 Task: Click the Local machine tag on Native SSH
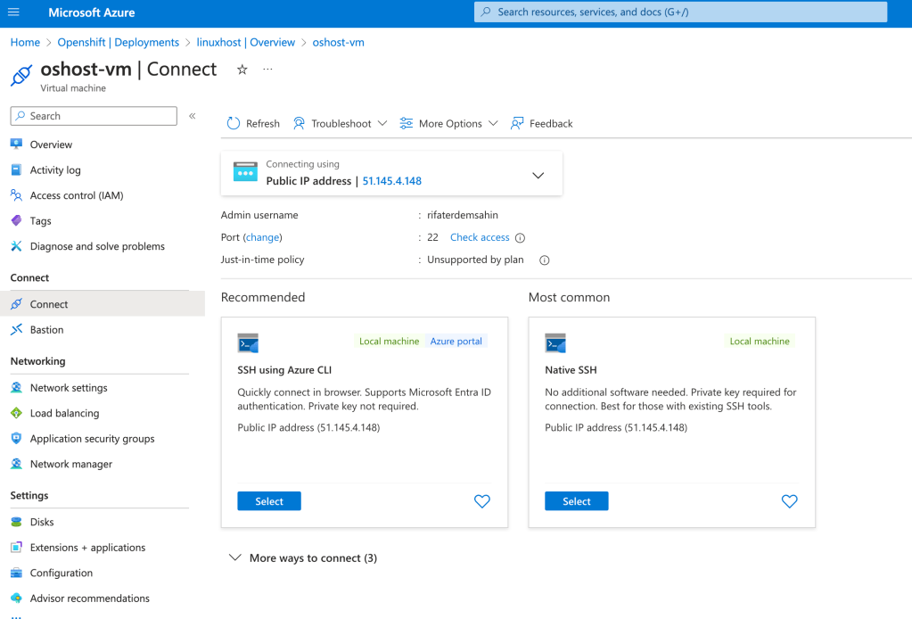760,342
